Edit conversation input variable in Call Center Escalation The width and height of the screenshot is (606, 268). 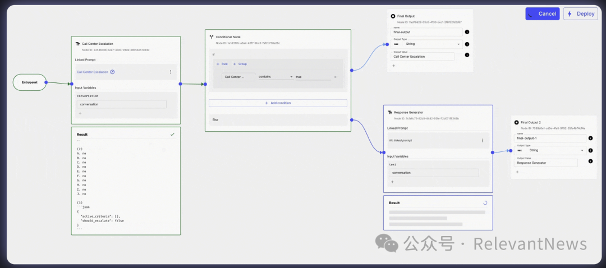(x=121, y=104)
